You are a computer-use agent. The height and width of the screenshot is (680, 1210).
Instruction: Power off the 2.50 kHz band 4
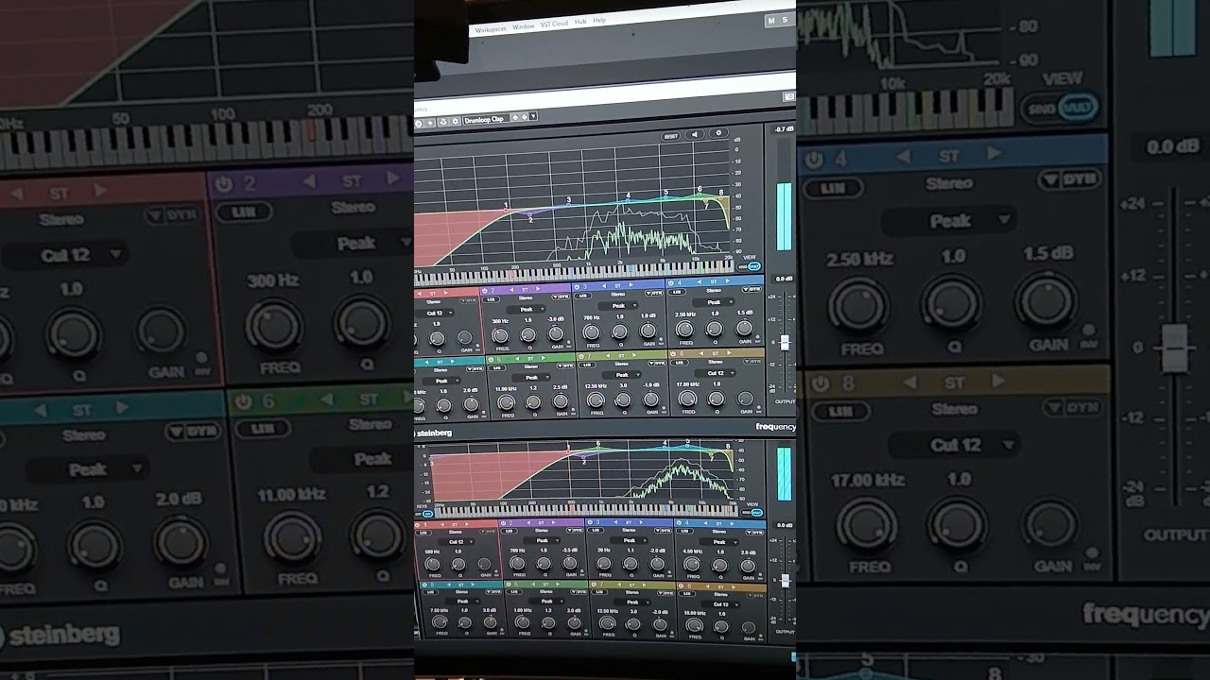(671, 283)
